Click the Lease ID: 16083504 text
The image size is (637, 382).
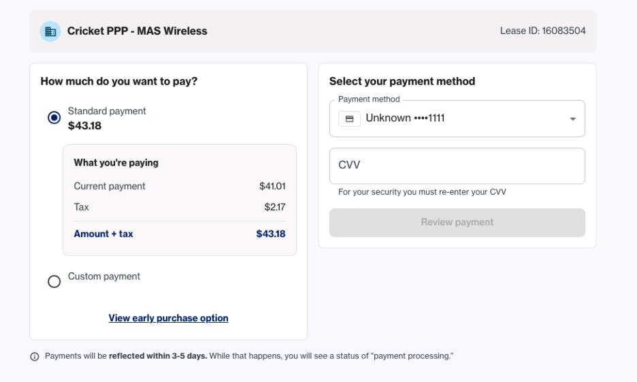[x=543, y=31]
